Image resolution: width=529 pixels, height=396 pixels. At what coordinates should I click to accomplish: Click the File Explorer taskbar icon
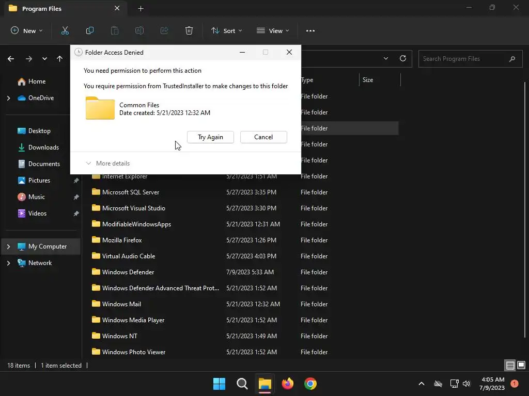coord(265,384)
